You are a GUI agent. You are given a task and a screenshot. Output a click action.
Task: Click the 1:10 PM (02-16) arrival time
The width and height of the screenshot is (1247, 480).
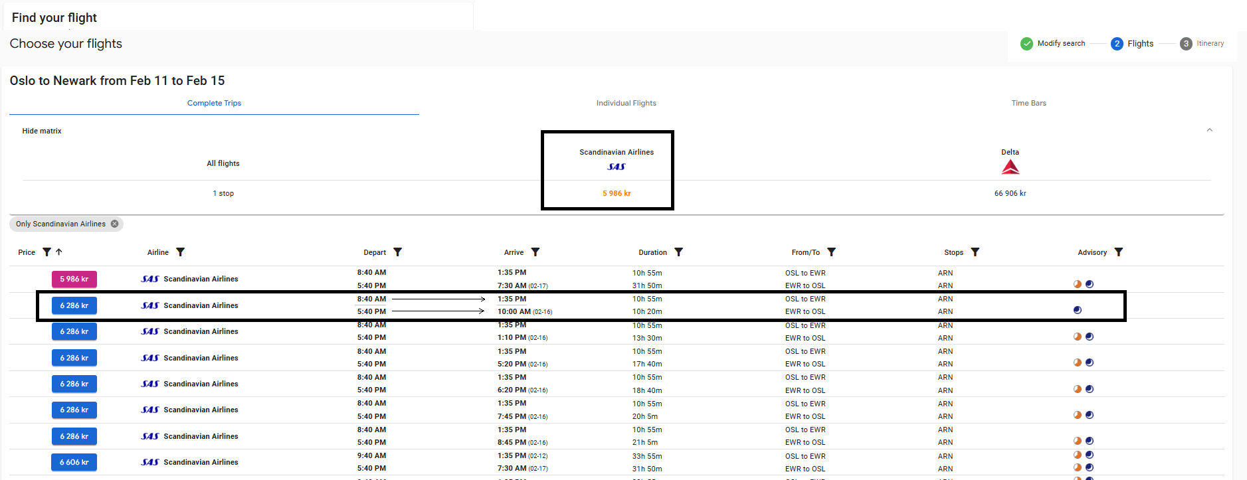tap(523, 338)
